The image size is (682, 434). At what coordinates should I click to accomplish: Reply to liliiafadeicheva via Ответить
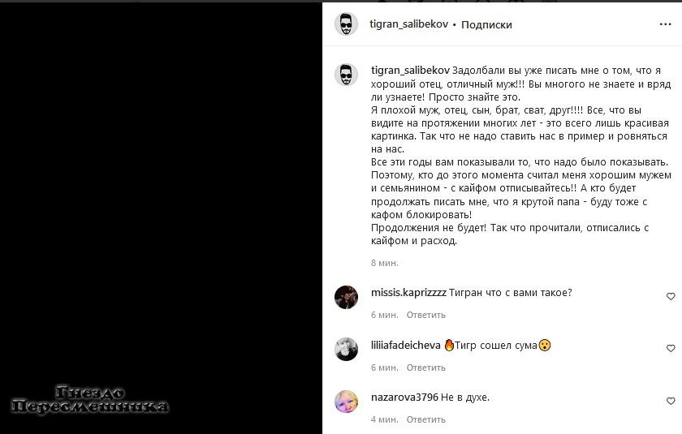click(x=425, y=367)
